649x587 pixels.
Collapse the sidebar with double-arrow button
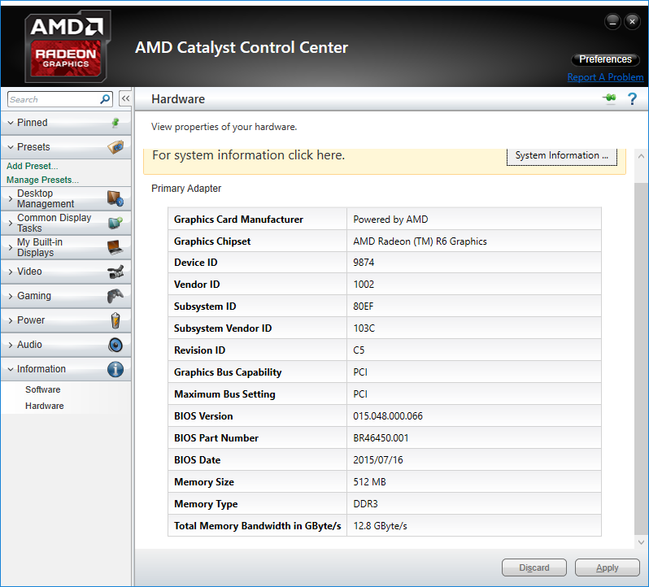pyautogui.click(x=125, y=99)
